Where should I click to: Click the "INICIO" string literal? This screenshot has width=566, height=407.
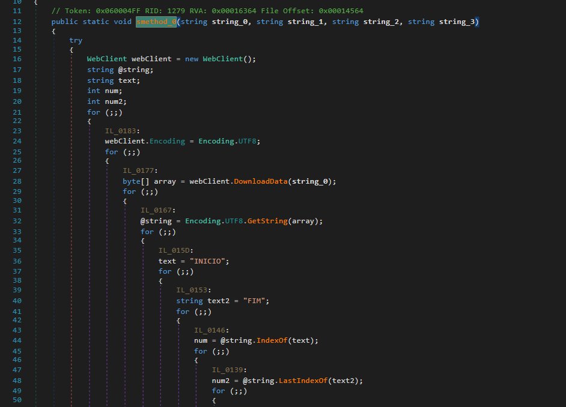click(x=210, y=261)
